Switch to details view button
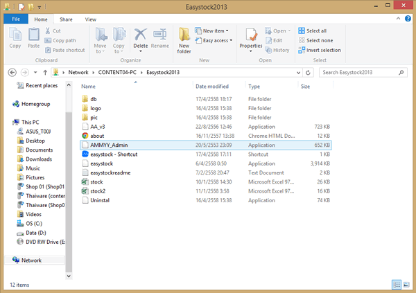Image resolution: width=416 pixels, height=293 pixels. point(397,284)
